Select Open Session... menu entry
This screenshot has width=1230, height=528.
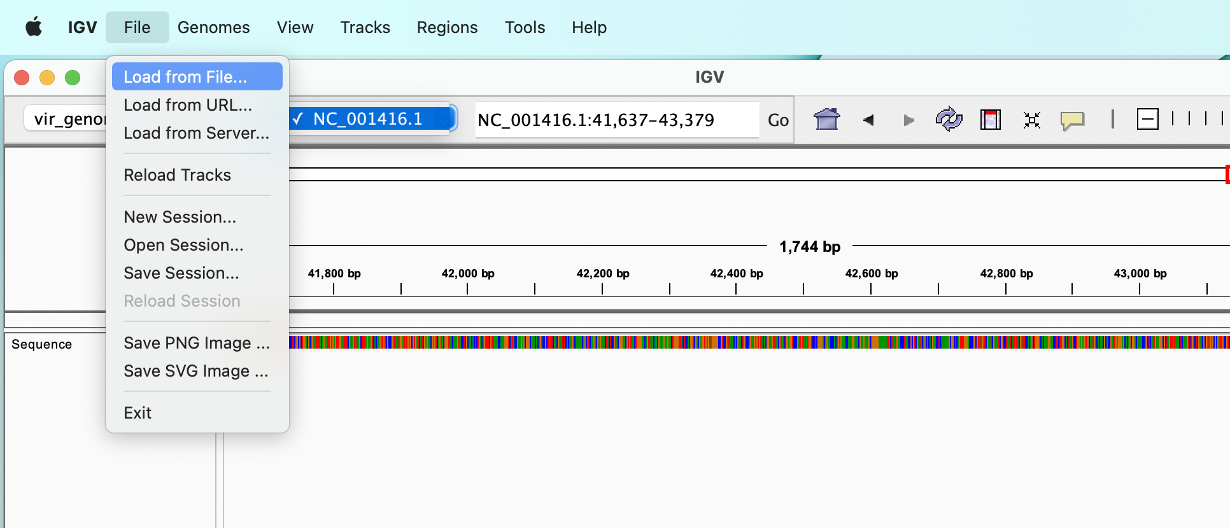(197, 245)
